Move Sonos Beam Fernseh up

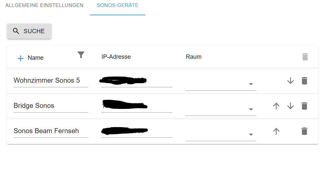pyautogui.click(x=276, y=131)
